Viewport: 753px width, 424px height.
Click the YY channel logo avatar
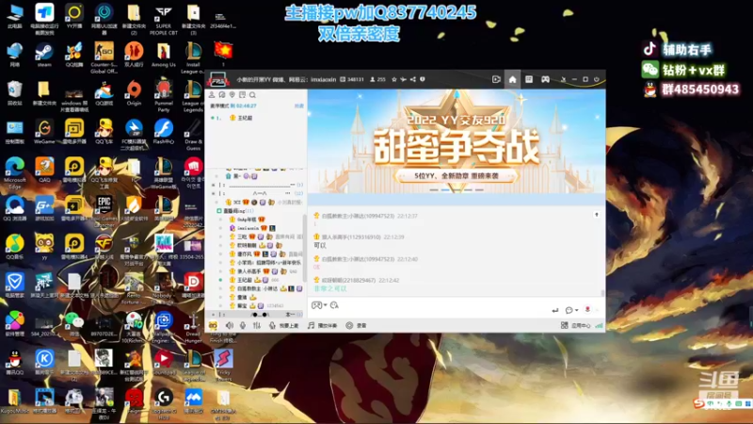tap(218, 80)
